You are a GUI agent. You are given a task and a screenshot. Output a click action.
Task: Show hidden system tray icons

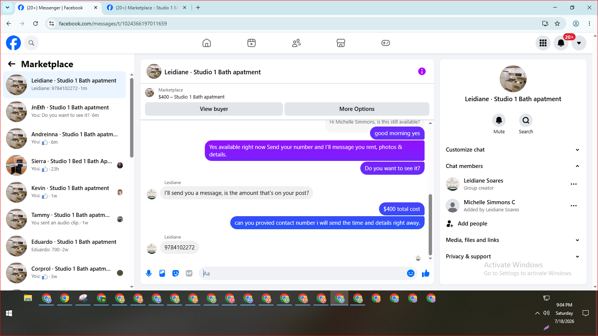point(537,313)
